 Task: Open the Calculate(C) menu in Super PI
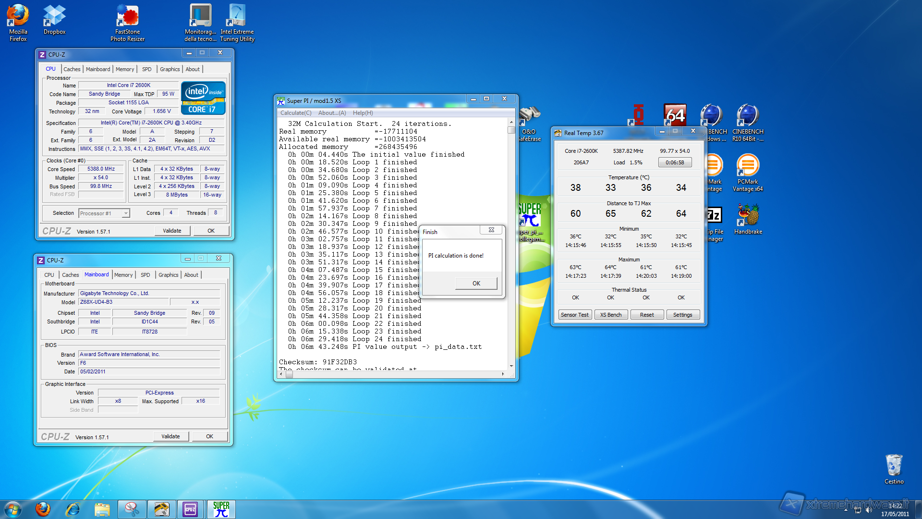[296, 113]
